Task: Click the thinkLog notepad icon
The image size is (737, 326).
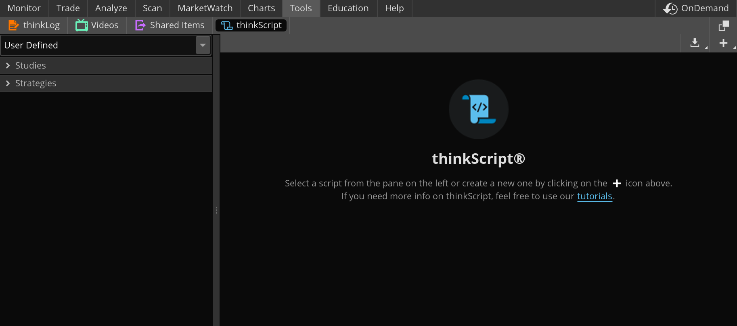Action: 13,25
